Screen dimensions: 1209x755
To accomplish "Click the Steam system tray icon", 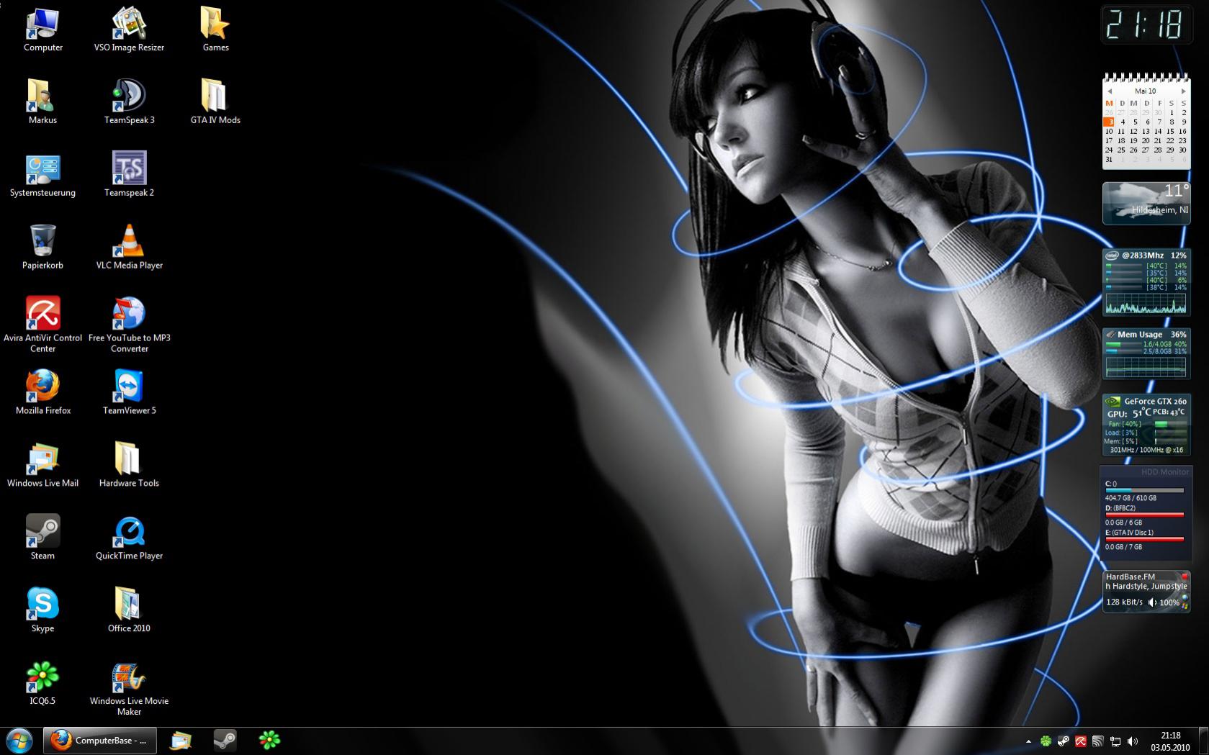I will click(x=1063, y=741).
